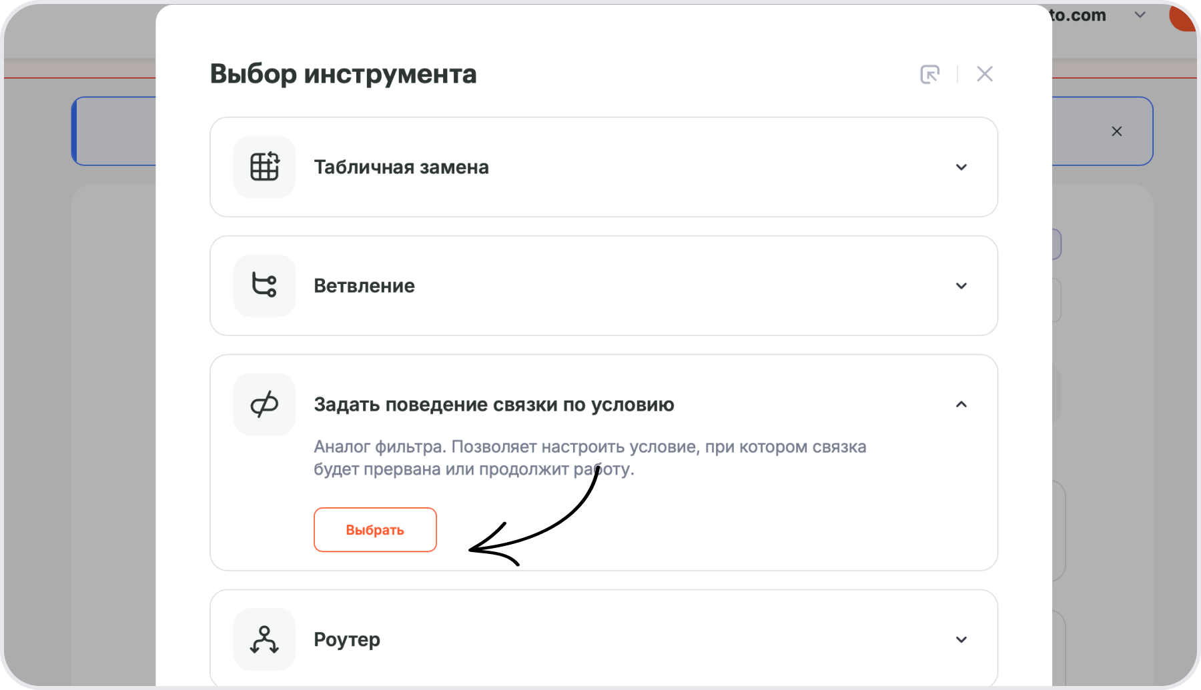Select the Роутер title
The width and height of the screenshot is (1201, 690).
[x=347, y=640]
